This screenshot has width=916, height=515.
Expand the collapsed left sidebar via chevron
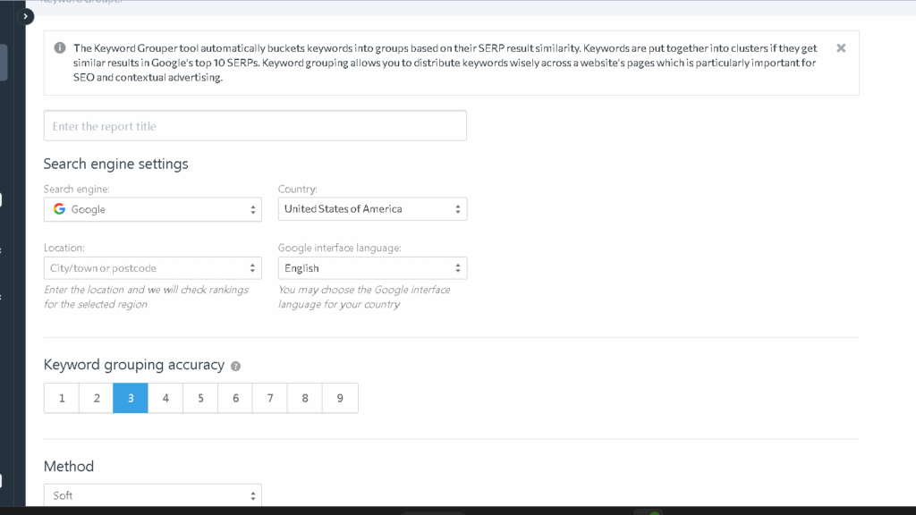tap(27, 16)
